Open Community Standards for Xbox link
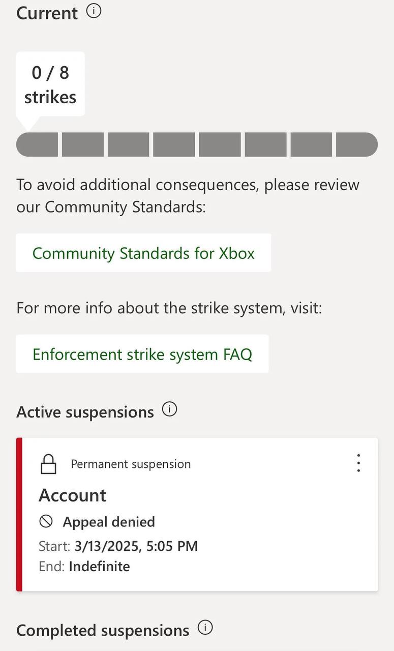Screen dimensions: 394x651 (x=143, y=253)
